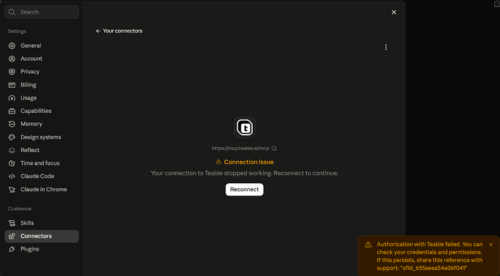Open the Billing card icon
The image size is (500, 276).
pos(12,85)
